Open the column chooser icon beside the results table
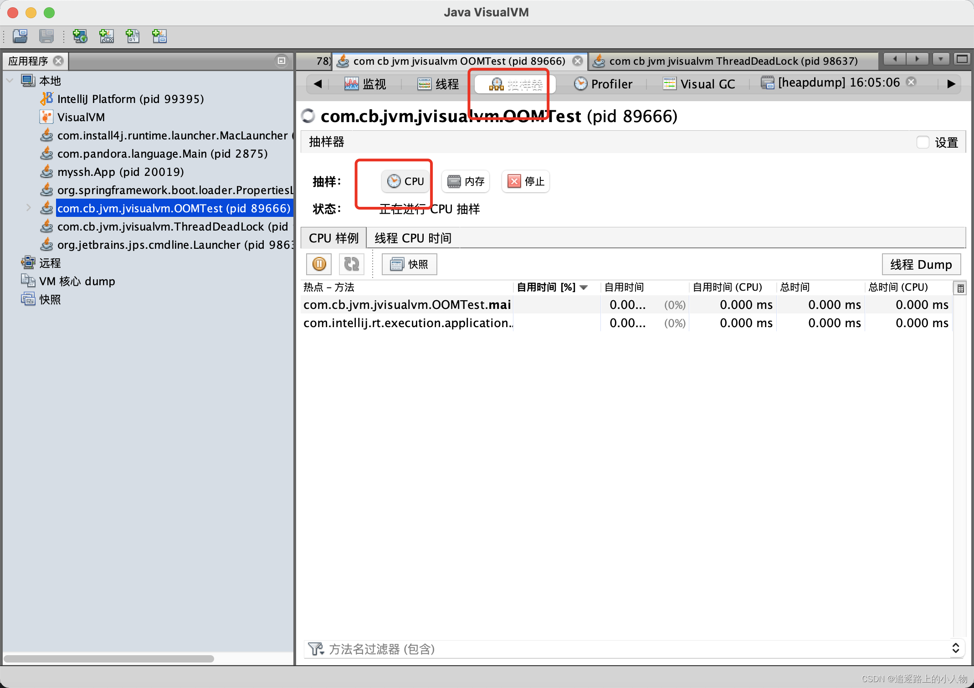 [x=960, y=288]
